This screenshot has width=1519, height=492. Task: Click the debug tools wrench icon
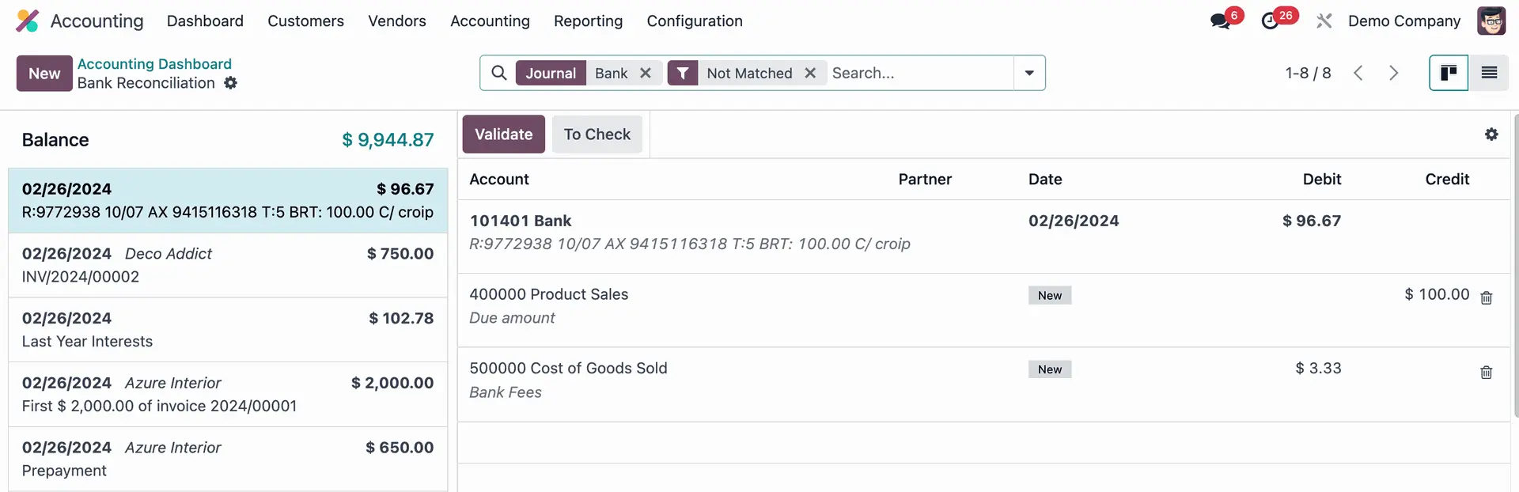pos(1324,21)
